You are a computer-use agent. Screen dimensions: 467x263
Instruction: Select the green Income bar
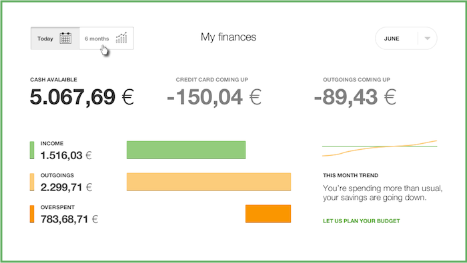point(186,150)
